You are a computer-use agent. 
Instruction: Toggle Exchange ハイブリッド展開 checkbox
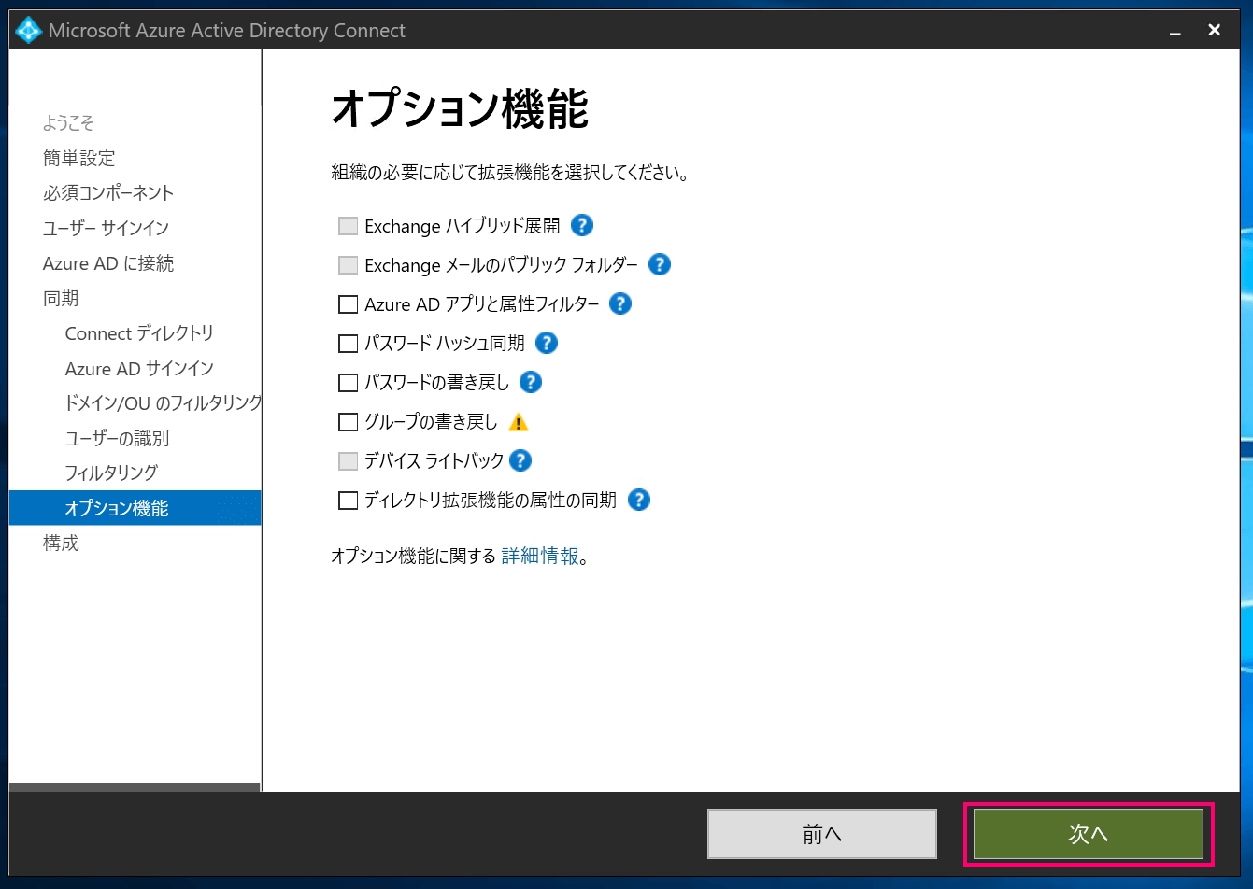pos(348,226)
